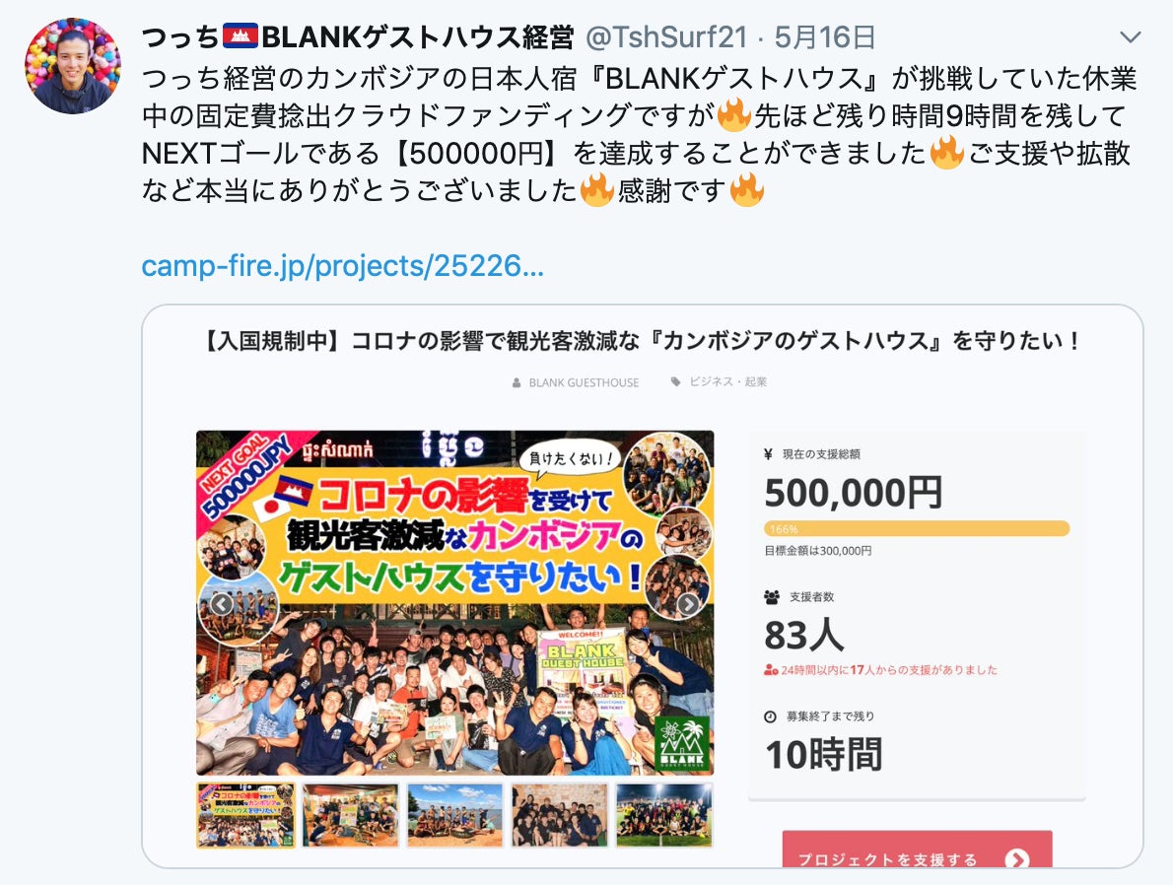1173x885 pixels.
Task: Click the arrow icon on support button
Action: click(x=1016, y=859)
